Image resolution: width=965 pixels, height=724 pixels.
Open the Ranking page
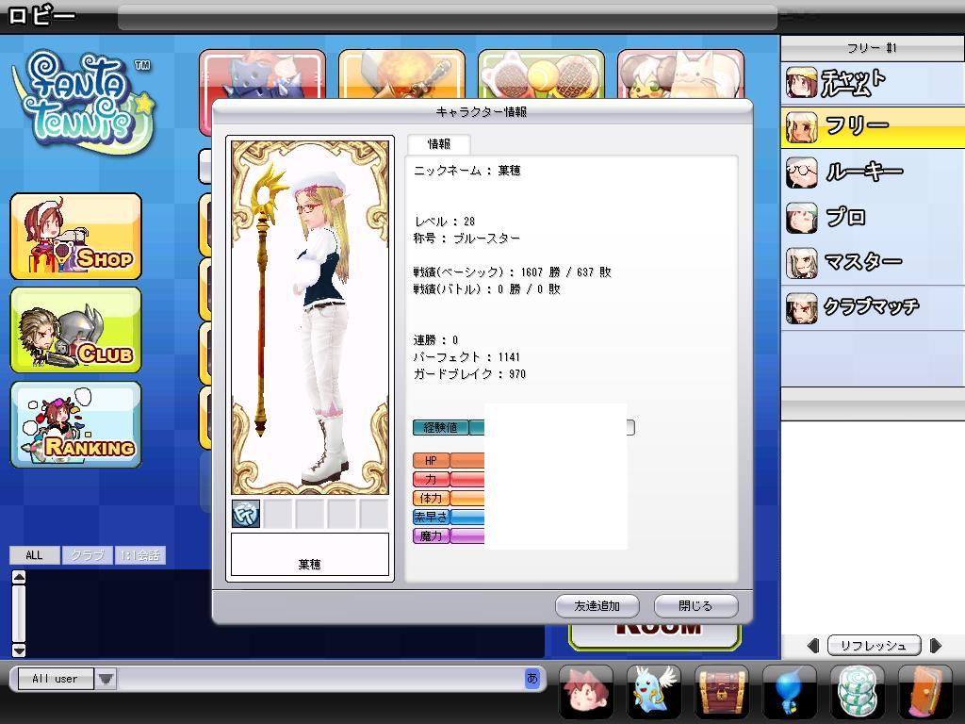click(75, 424)
